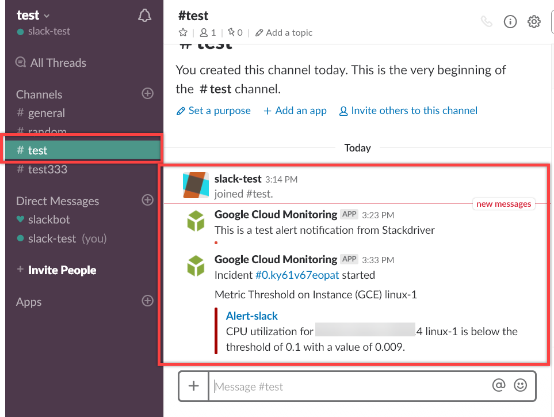Click the 3:33 PM message timestamp

coord(378,260)
